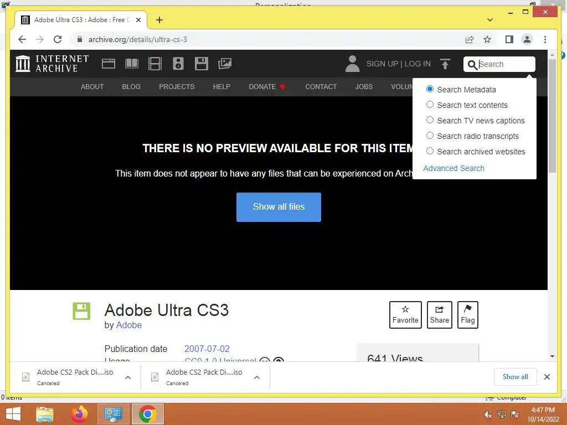
Task: Open the Advanced Search link
Action: [x=453, y=168]
